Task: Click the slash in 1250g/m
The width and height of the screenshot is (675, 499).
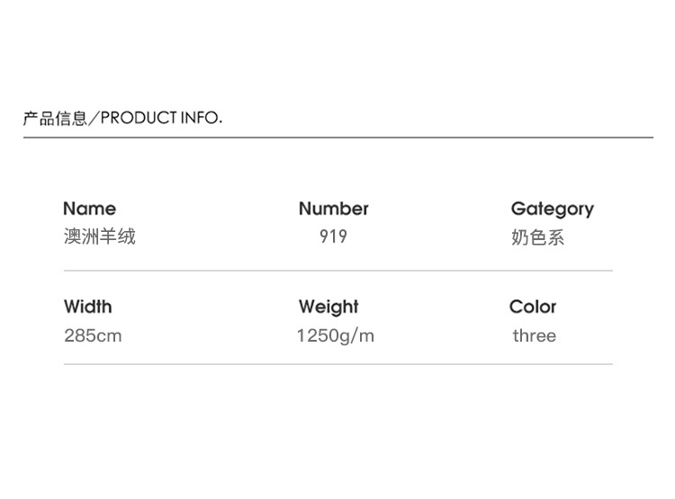Action: [355, 336]
